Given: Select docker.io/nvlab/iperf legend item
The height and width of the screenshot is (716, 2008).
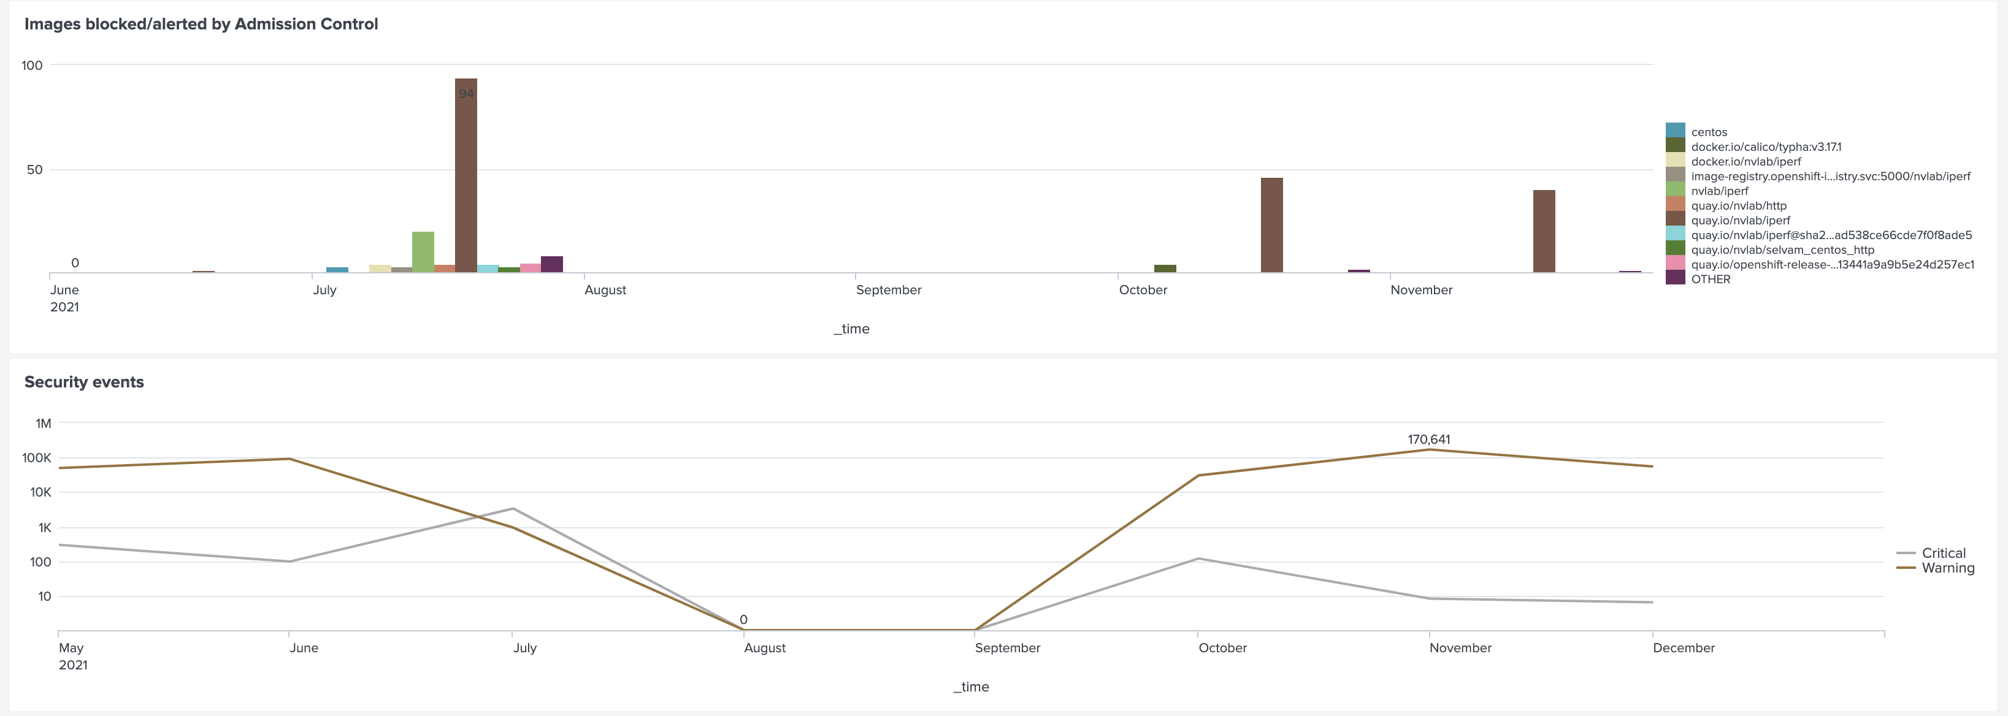Looking at the screenshot, I should [1746, 161].
